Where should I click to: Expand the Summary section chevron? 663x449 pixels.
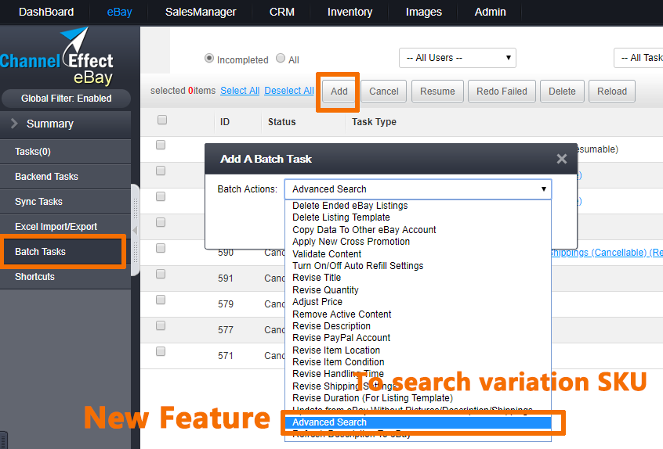[x=14, y=124]
